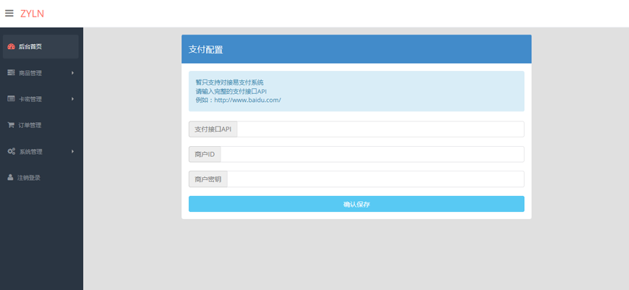This screenshot has width=629, height=290.
Task: Click the 注销登录 user icon
Action: click(x=10, y=177)
